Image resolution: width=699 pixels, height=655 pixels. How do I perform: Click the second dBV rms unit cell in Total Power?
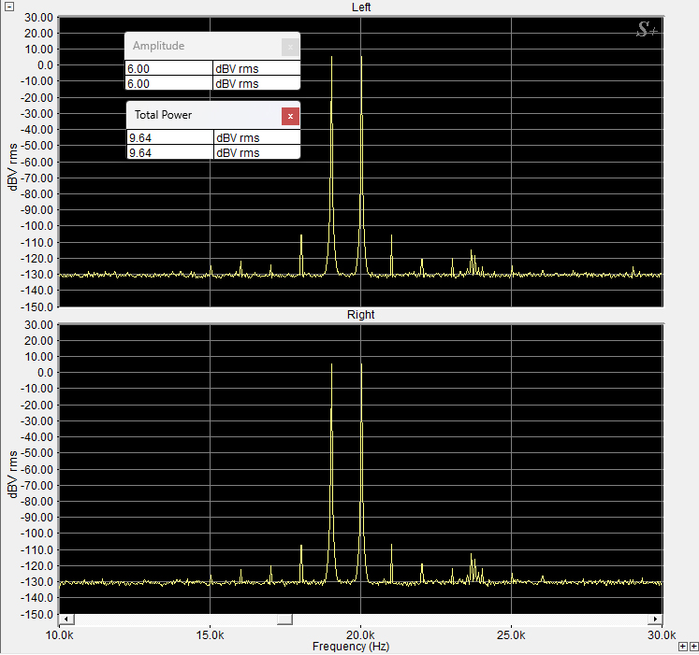(x=257, y=152)
